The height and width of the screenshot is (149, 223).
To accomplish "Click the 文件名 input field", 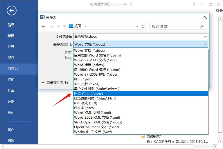I will (x=141, y=37).
